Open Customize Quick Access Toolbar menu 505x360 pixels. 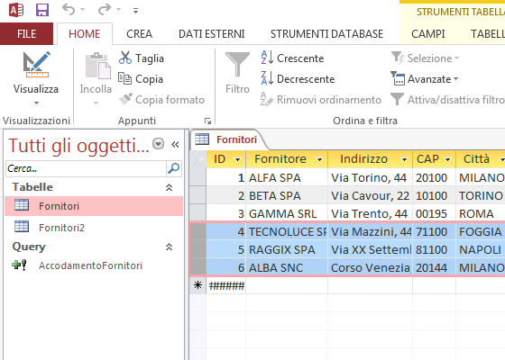(135, 11)
